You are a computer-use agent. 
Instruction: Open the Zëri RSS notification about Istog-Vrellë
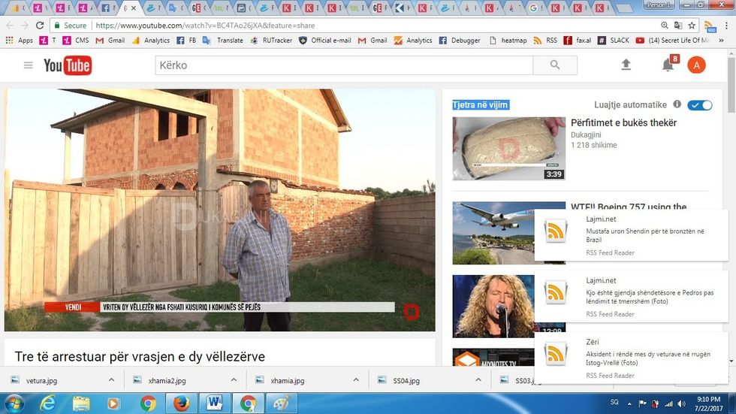(x=631, y=357)
